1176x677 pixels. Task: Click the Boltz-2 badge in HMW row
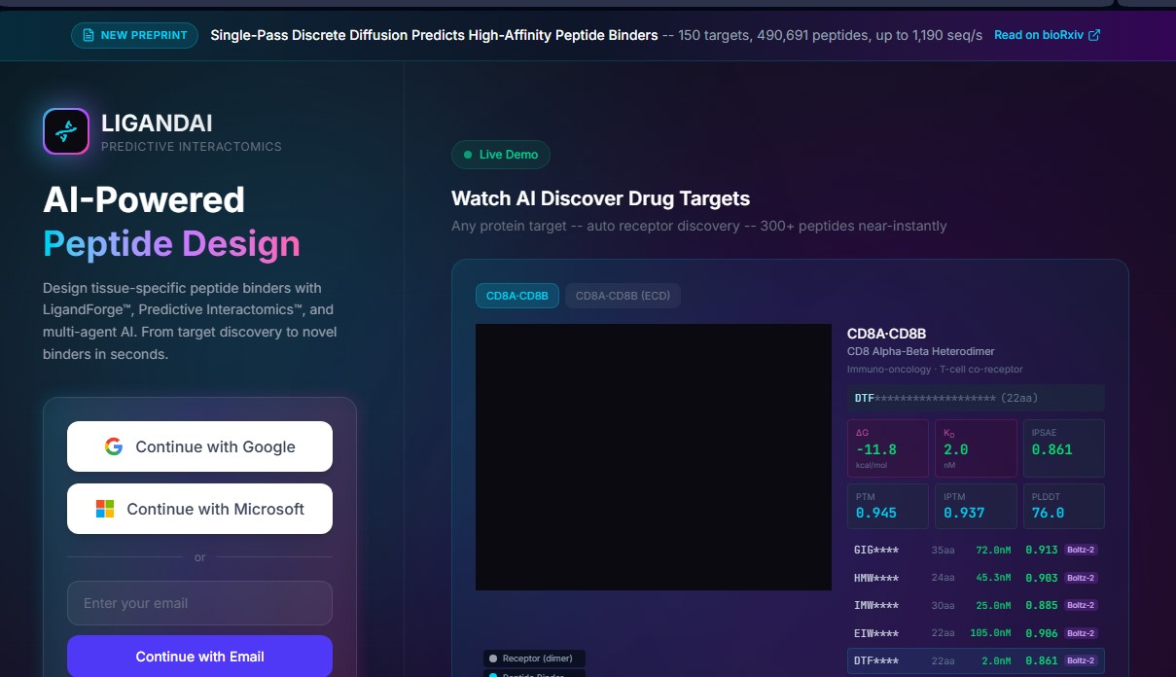(1082, 578)
